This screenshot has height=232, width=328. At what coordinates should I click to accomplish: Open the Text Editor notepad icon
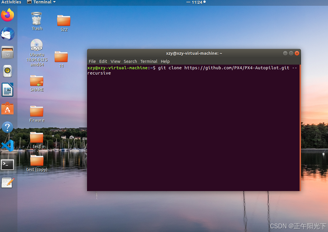click(x=8, y=183)
